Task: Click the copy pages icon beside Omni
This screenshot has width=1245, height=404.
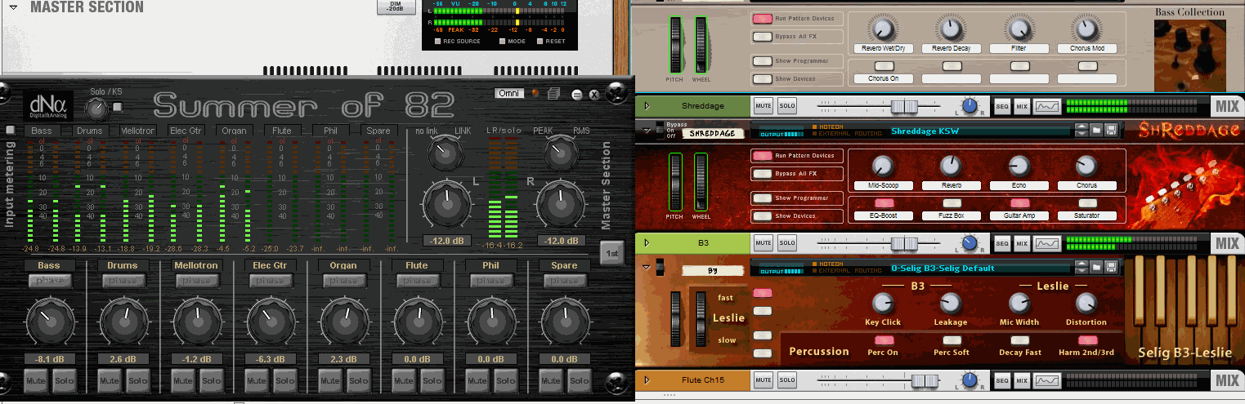Action: (553, 94)
